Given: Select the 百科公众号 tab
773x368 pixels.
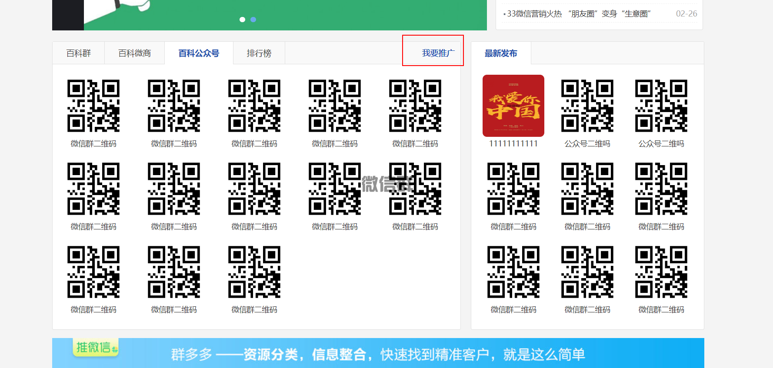Looking at the screenshot, I should (x=199, y=53).
